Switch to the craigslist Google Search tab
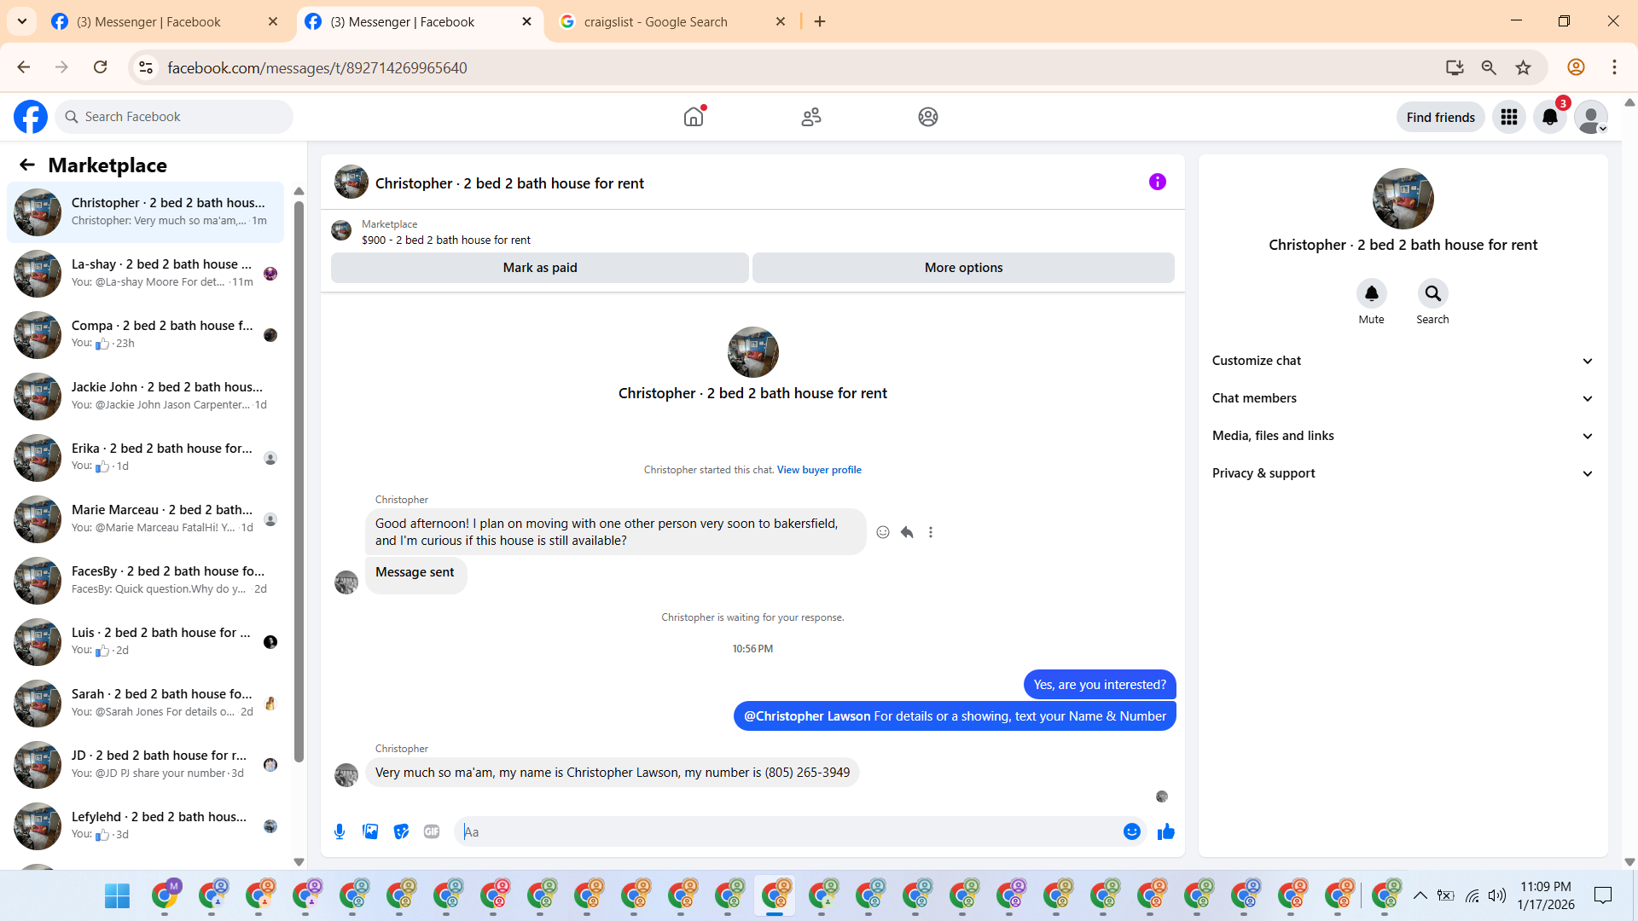Image resolution: width=1638 pixels, height=921 pixels. [x=655, y=21]
